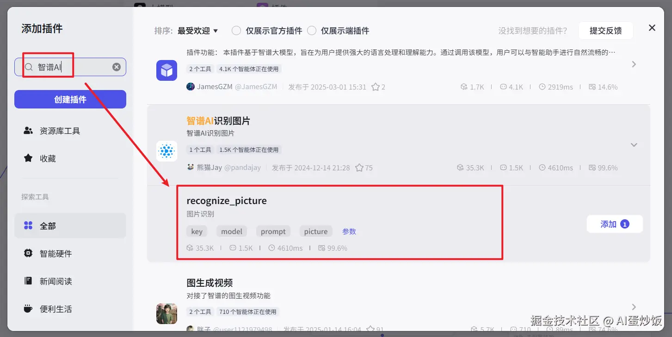Expand the JamesGZM plugin row chevron
Screen dimensions: 672x337
[x=634, y=65]
